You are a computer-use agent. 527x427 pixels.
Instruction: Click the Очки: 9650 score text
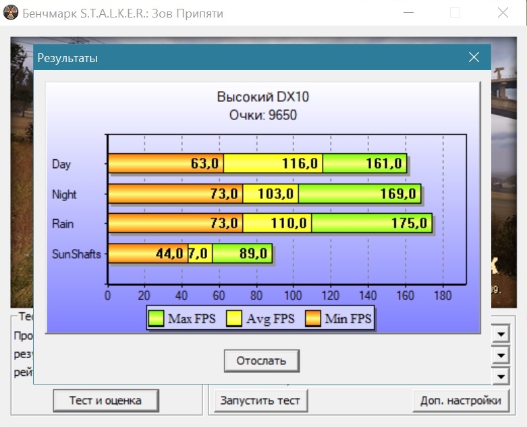263,115
